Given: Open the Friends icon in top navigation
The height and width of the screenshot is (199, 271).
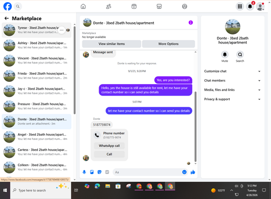Looking at the screenshot, I should coord(108,7).
